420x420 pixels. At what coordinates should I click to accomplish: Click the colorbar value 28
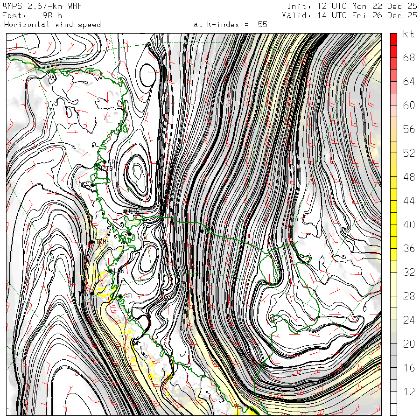[409, 296]
